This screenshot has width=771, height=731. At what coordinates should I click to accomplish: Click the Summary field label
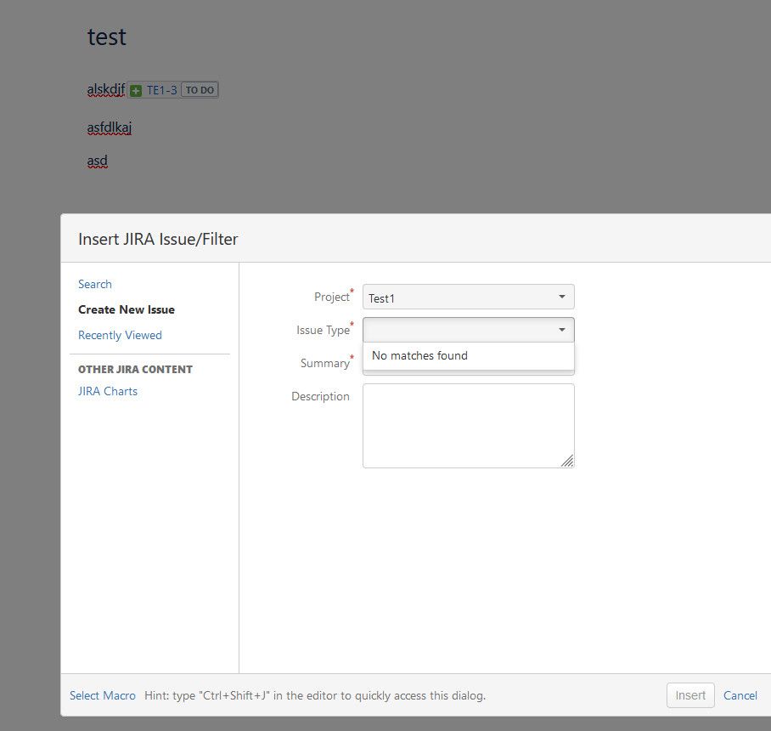324,363
